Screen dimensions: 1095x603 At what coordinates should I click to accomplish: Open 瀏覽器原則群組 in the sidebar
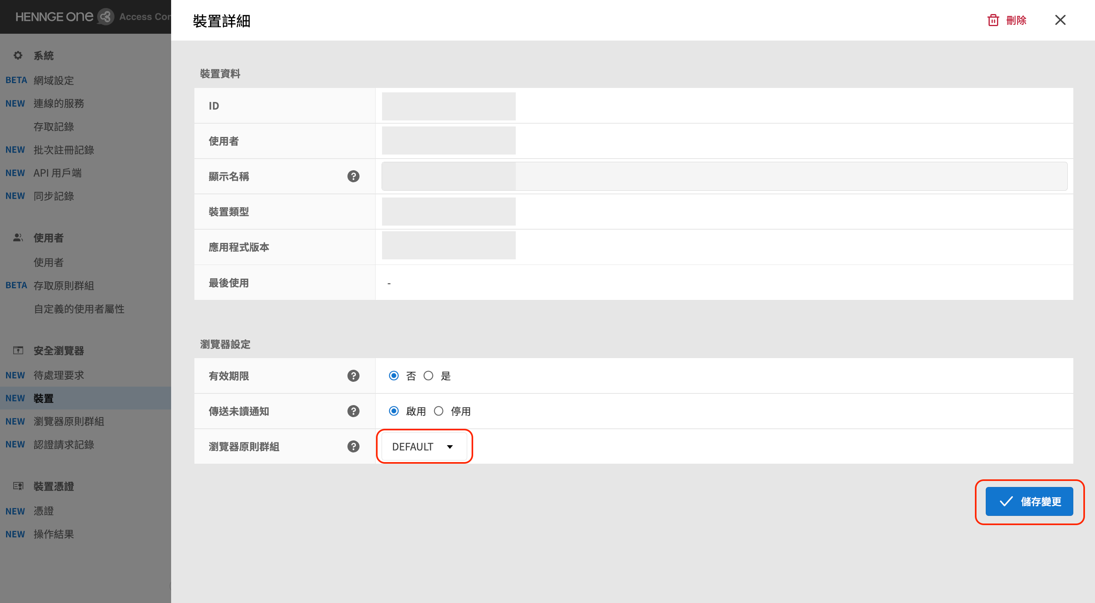pyautogui.click(x=69, y=421)
